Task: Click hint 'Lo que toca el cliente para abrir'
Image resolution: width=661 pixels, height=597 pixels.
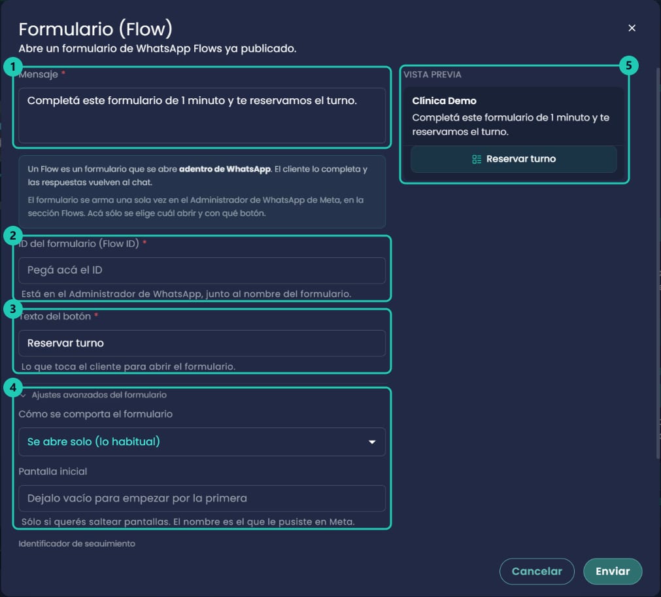Action: [128, 367]
